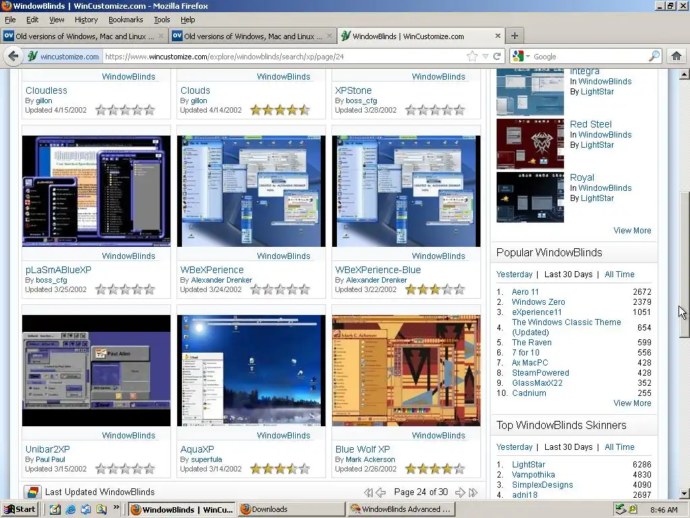Click the Last Updated WindowBlinds section icon
The width and height of the screenshot is (690, 518).
point(32,492)
